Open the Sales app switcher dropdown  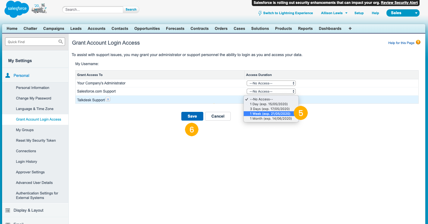click(403, 13)
